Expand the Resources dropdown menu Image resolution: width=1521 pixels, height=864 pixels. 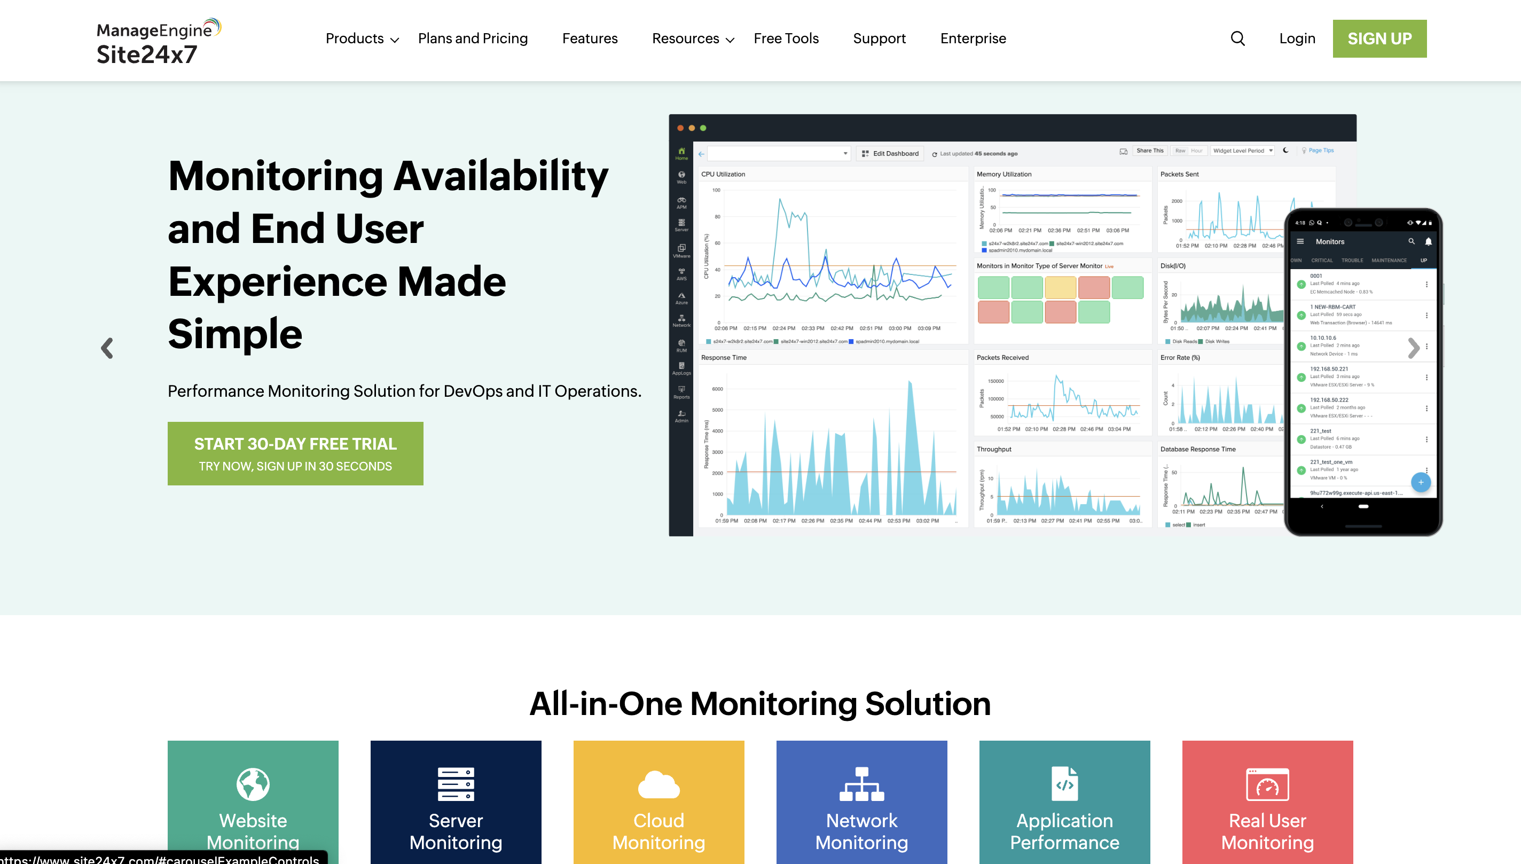693,38
